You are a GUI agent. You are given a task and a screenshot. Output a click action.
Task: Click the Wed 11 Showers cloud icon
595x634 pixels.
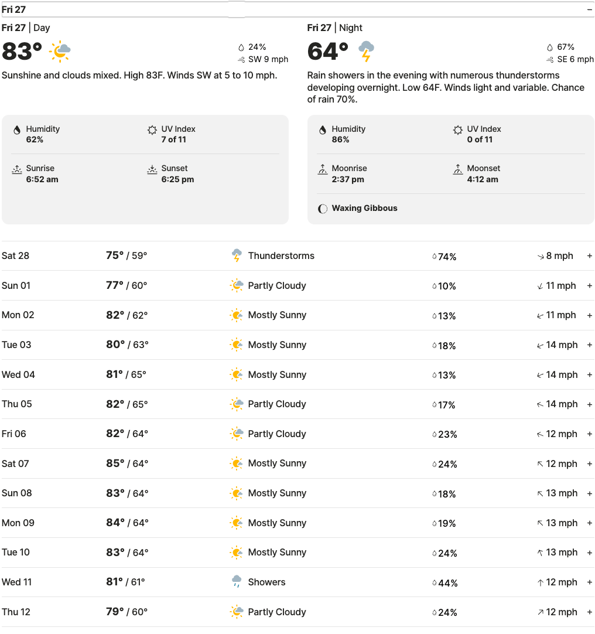point(237,582)
